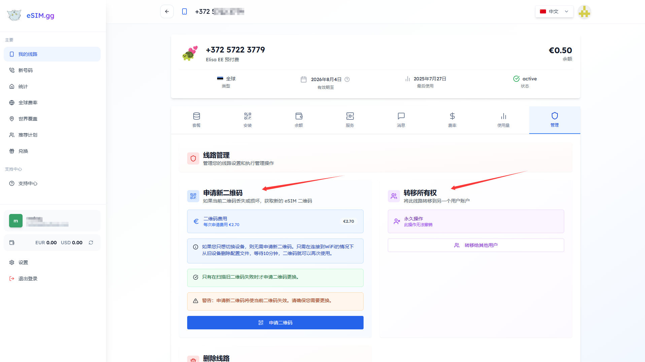Click the eSIM.gg logo
The width and height of the screenshot is (645, 362).
[x=31, y=15]
